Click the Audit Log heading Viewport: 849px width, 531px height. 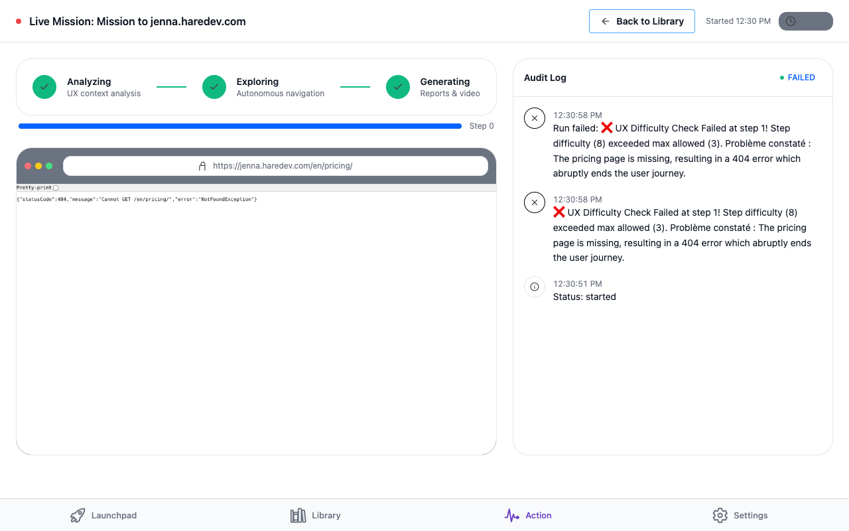pos(545,78)
